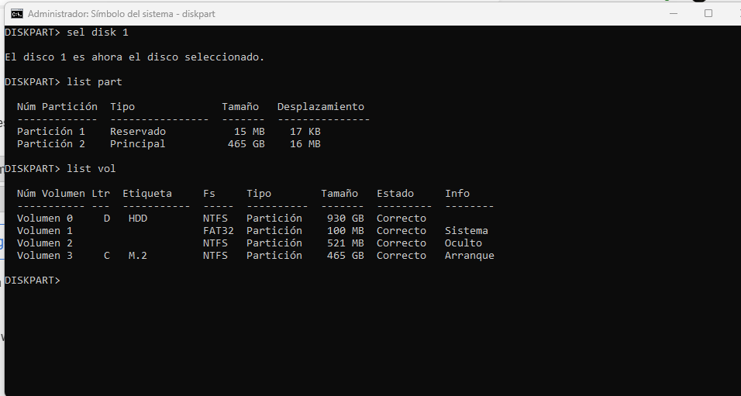Click the 'Desplazamiento' column header
Screen dimensions: 741x396
[x=321, y=107]
